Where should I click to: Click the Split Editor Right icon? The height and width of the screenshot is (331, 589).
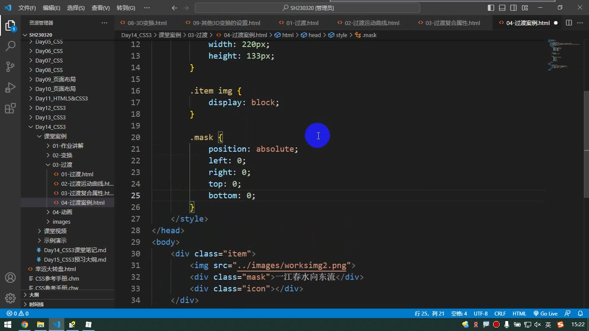click(569, 23)
